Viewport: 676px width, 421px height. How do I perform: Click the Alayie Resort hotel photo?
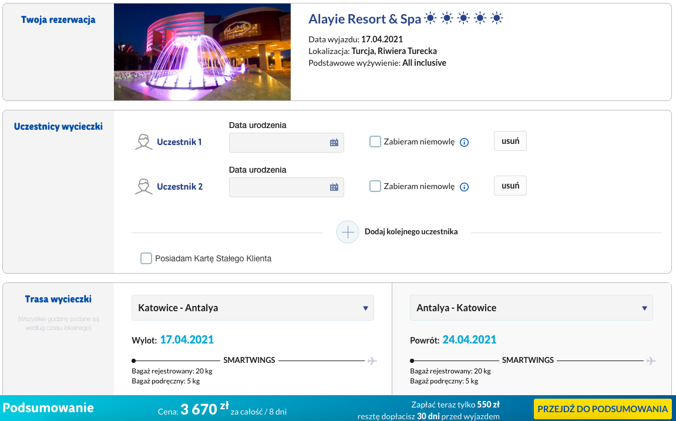point(202,52)
